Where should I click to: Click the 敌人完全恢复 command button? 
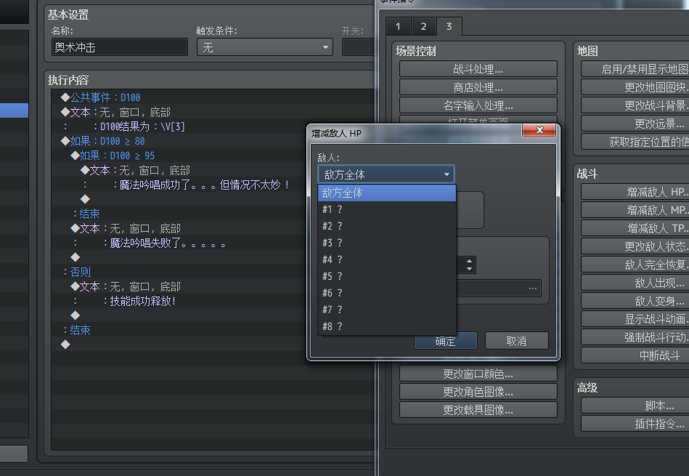635,265
